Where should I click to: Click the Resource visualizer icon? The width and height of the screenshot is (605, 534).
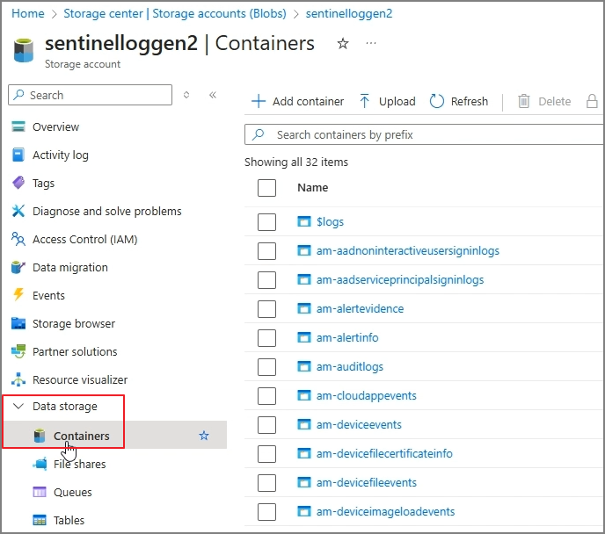(x=18, y=379)
